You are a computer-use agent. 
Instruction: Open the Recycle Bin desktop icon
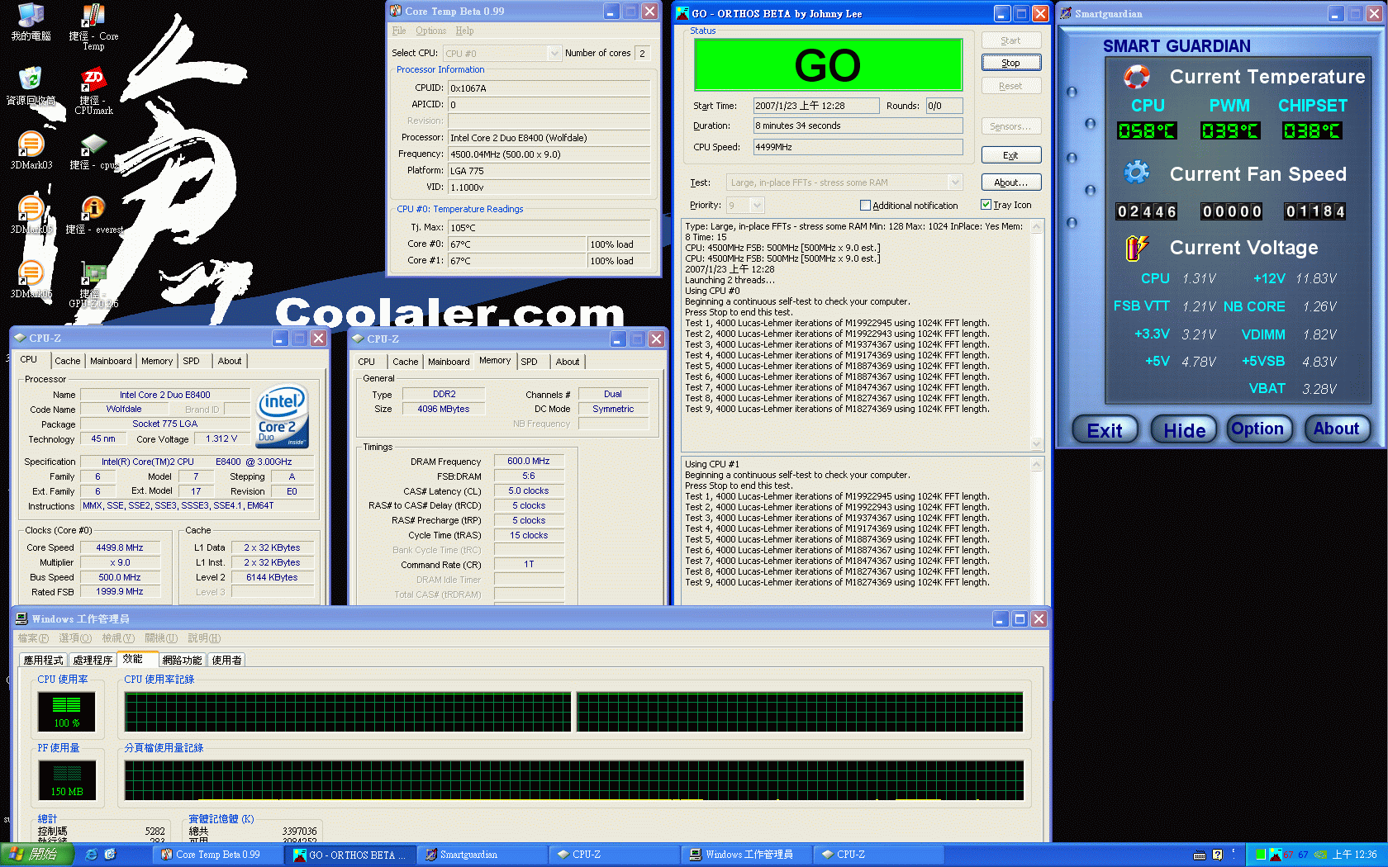coord(31,87)
